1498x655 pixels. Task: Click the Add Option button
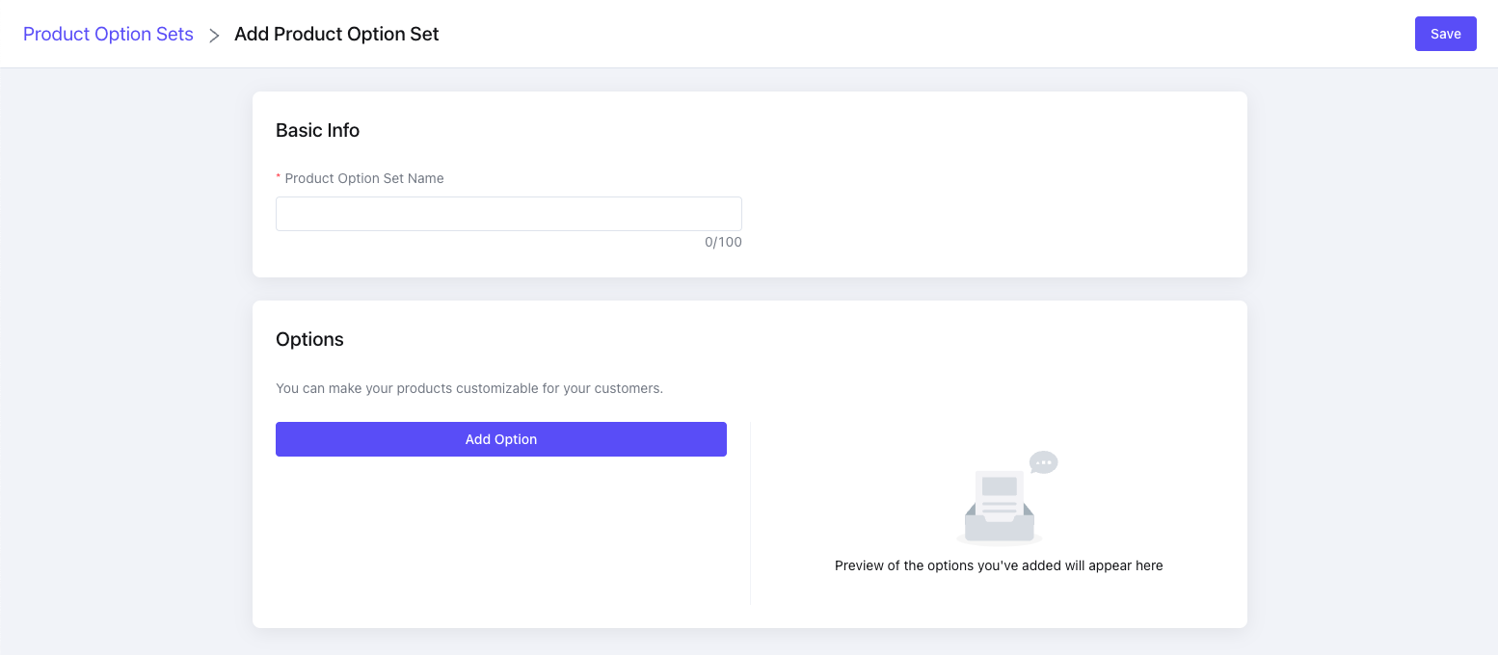[x=501, y=439]
